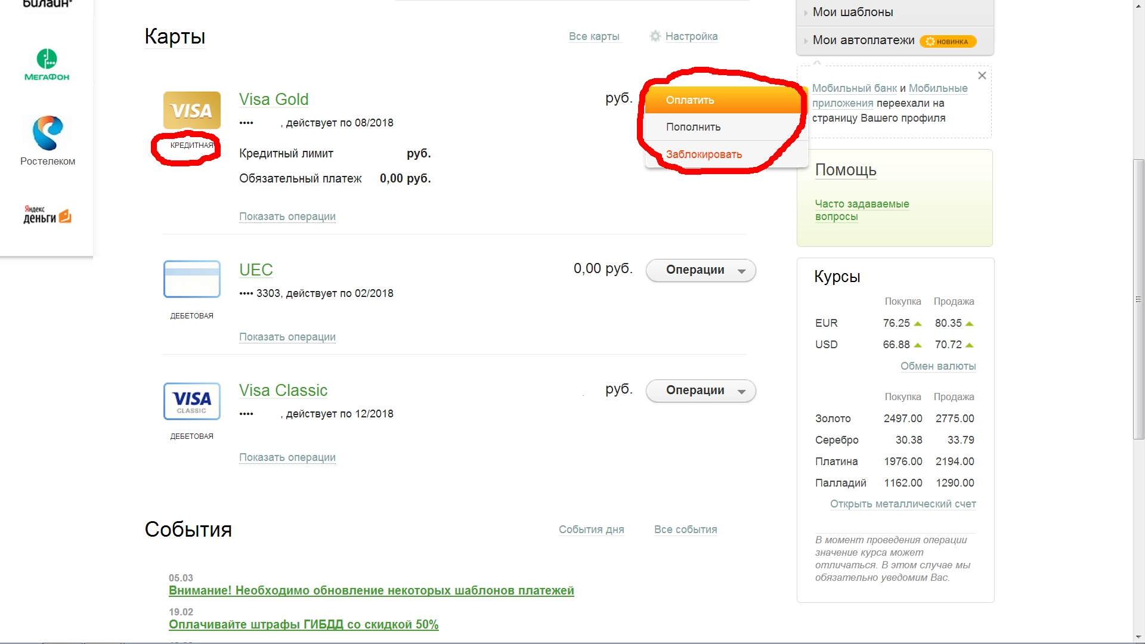The width and height of the screenshot is (1145, 644).
Task: Select Заблокировать from the card menu
Action: click(704, 154)
